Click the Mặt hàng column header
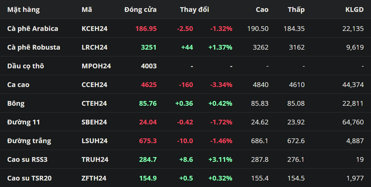Viewport: 371px width, 187px height. point(24,10)
